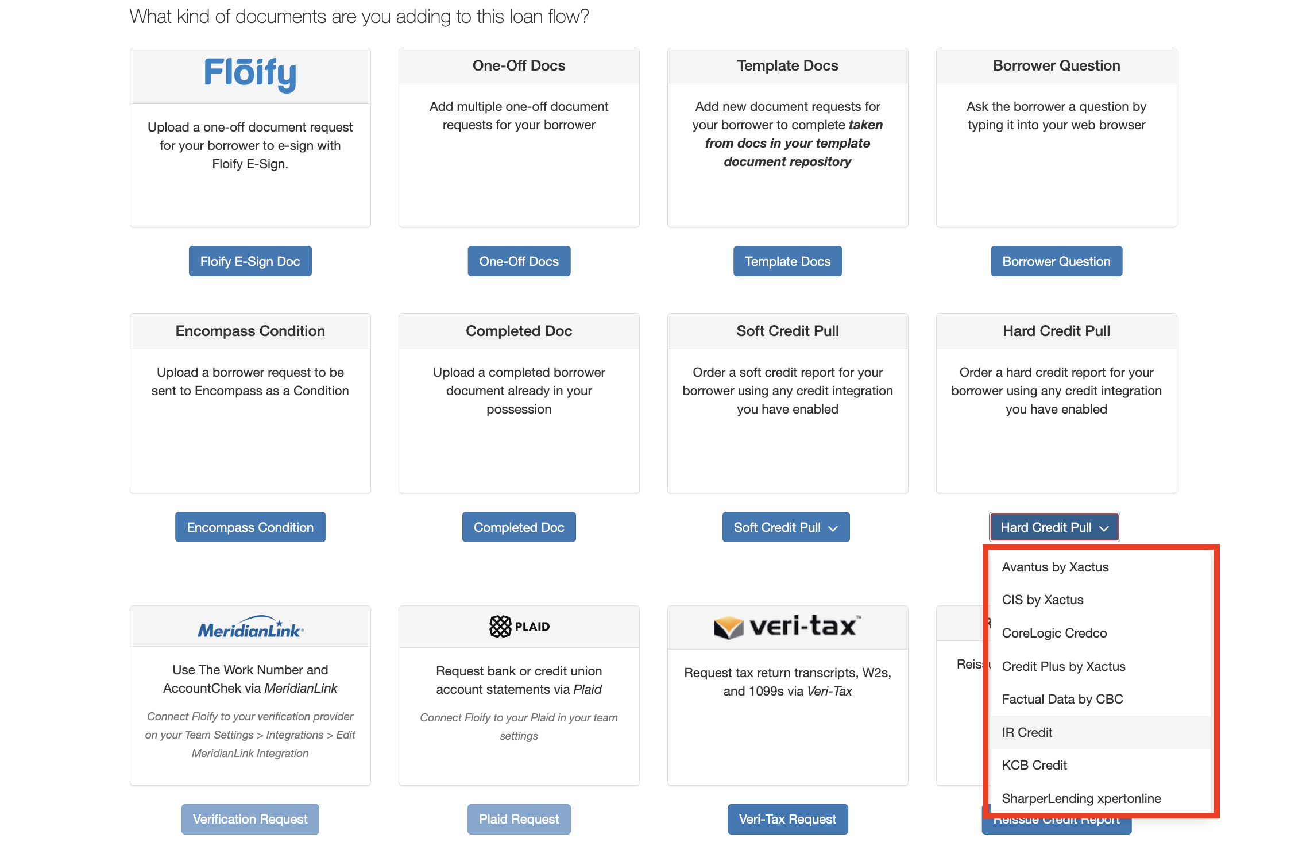Choose SharperLending xpertonline provider

click(x=1081, y=798)
